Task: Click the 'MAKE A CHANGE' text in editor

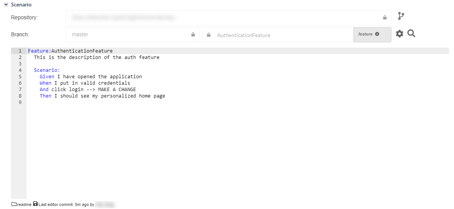Action: 117,90
